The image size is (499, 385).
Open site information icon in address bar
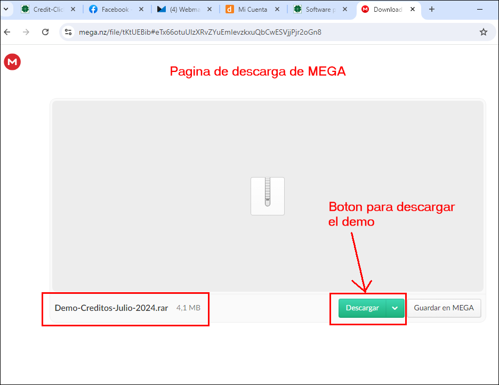coord(68,32)
